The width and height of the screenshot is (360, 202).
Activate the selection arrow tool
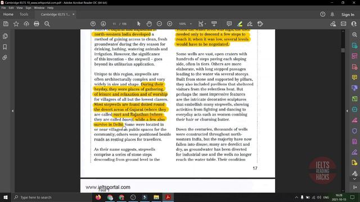pyautogui.click(x=138, y=24)
